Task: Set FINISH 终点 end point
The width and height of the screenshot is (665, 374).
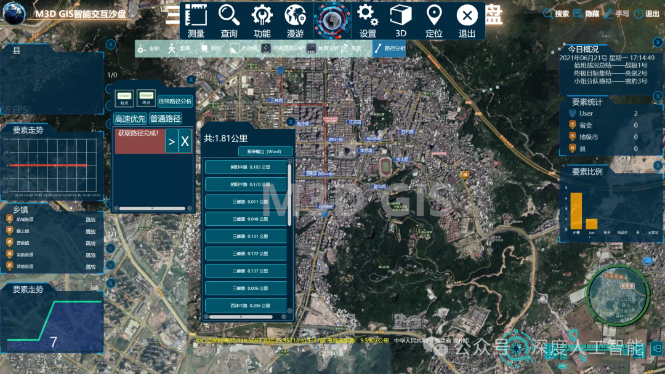Action: pos(147,98)
